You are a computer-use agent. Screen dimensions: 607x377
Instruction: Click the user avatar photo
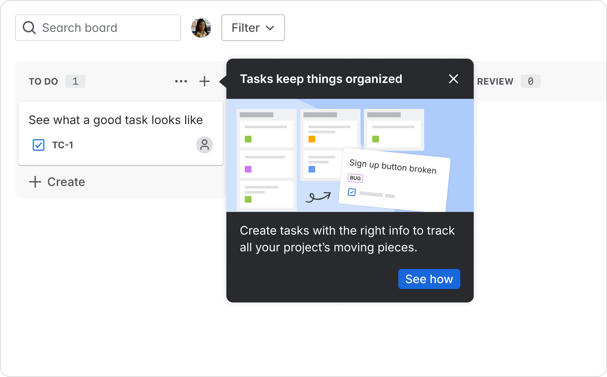click(x=201, y=28)
